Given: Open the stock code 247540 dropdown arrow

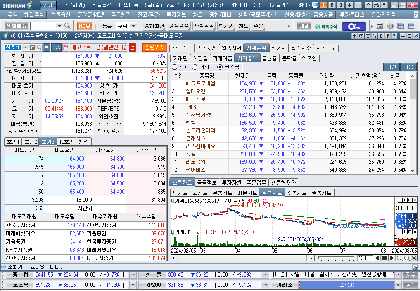Looking at the screenshot, I should [26, 47].
